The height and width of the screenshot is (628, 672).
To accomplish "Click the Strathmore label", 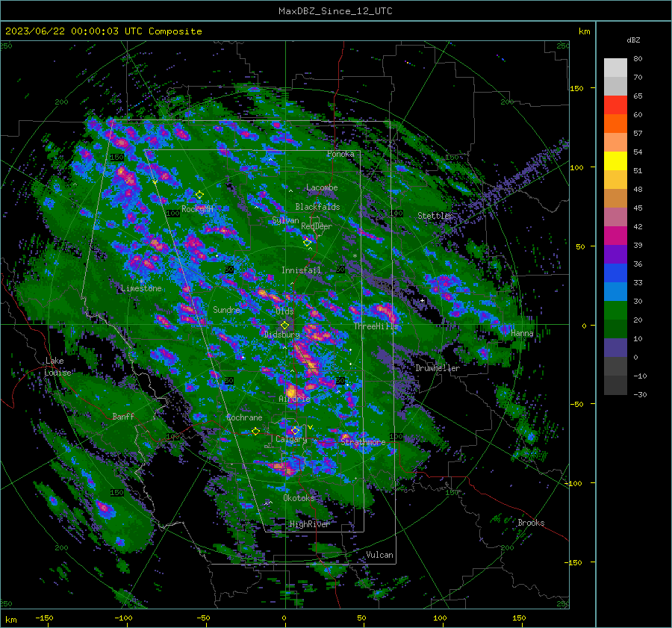I will tap(363, 441).
